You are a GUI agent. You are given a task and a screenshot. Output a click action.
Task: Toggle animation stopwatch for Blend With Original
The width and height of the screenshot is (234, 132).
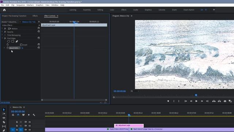pyautogui.click(x=8, y=48)
